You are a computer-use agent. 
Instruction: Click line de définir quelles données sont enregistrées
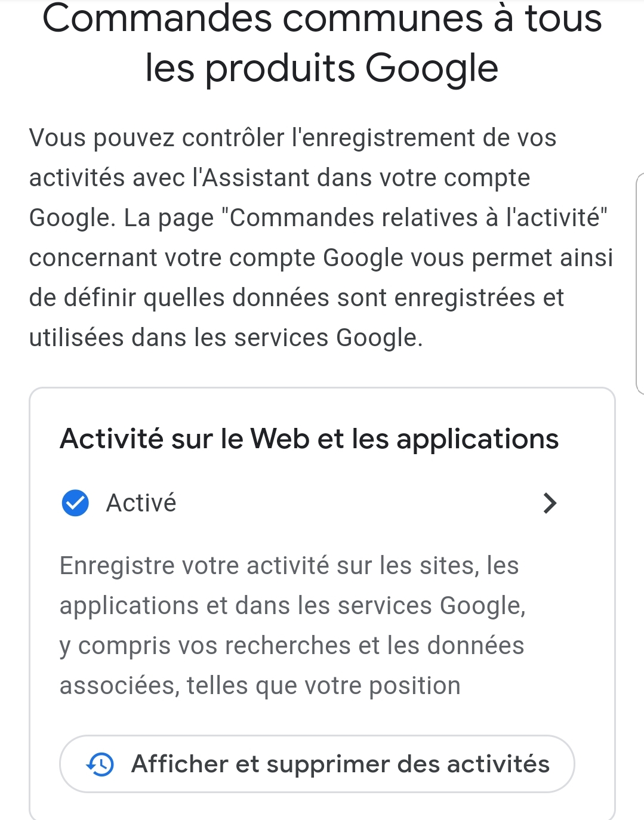(297, 298)
